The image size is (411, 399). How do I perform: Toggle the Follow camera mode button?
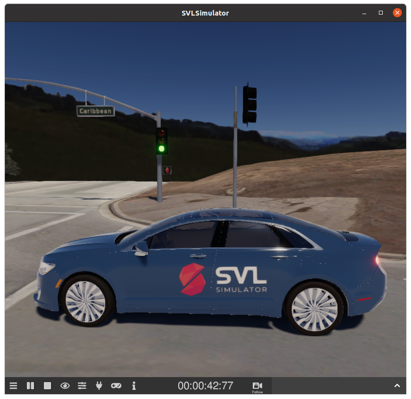point(258,387)
